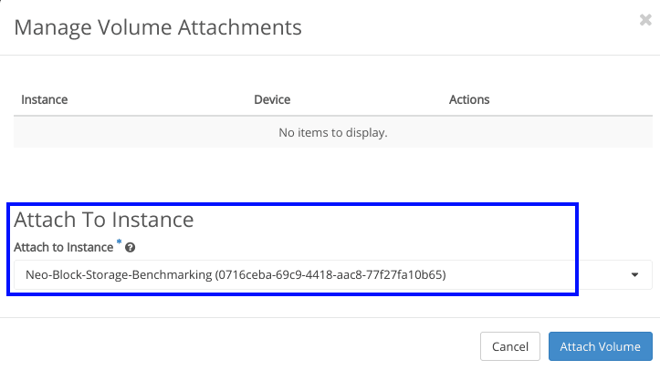Click the empty space right of Actions header
Image resolution: width=660 pixels, height=370 pixels.
coord(575,99)
